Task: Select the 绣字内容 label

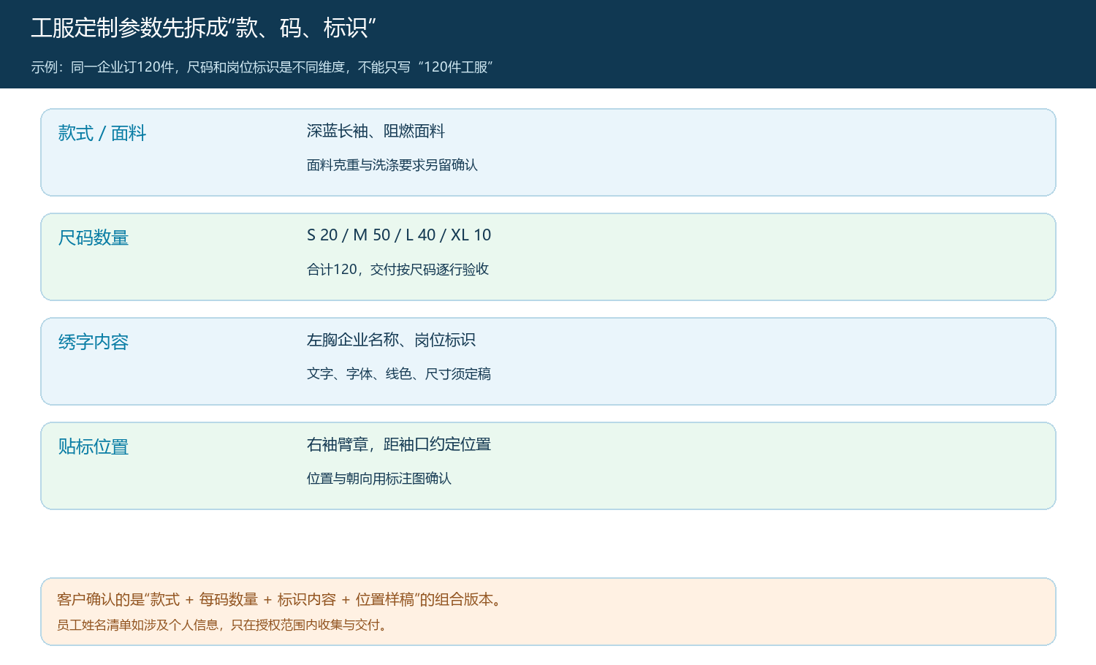Action: pos(94,342)
